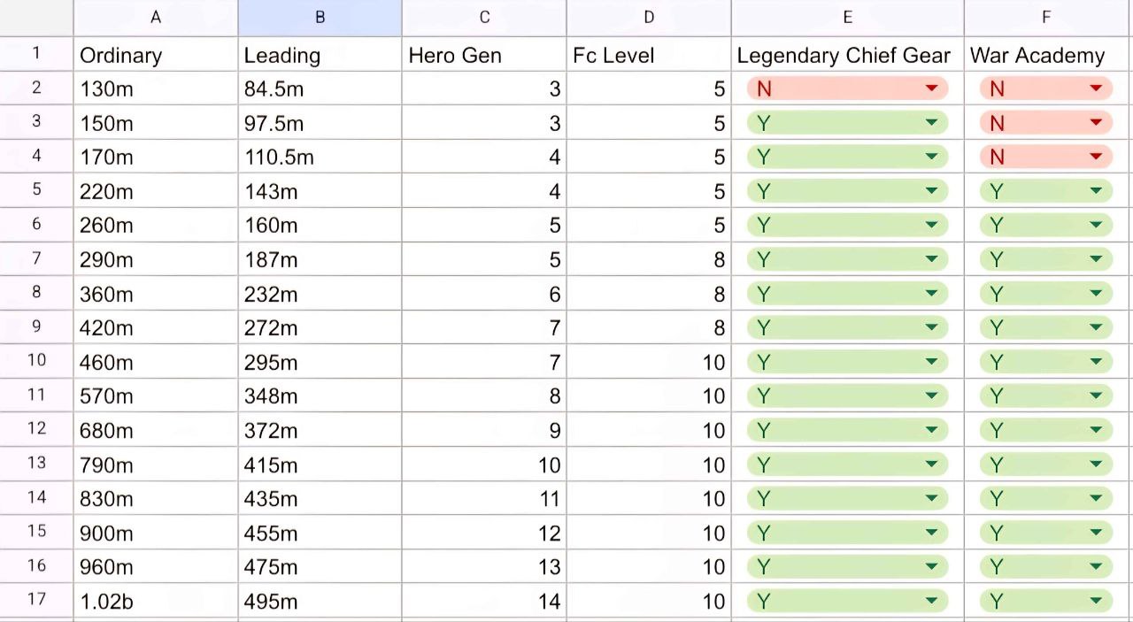The image size is (1133, 622).
Task: Select row 14 header
Action: coord(36,498)
